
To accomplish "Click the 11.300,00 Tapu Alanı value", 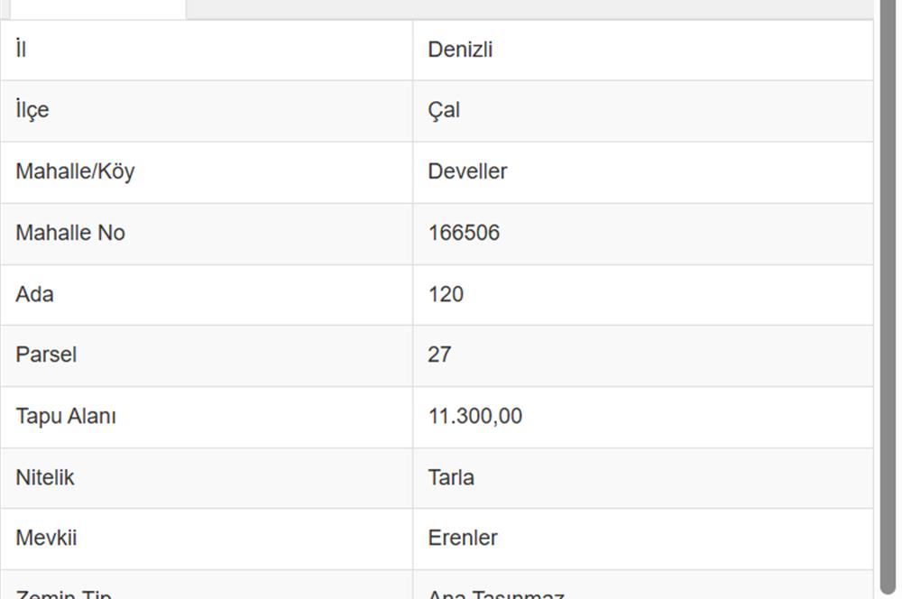I will point(474,416).
